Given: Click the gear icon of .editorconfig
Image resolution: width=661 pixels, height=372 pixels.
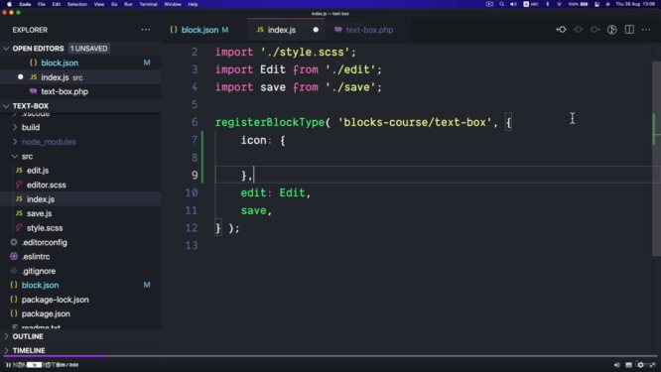Looking at the screenshot, I should [x=14, y=242].
